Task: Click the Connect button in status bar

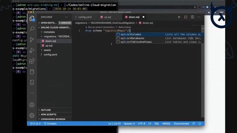Action: point(50,123)
